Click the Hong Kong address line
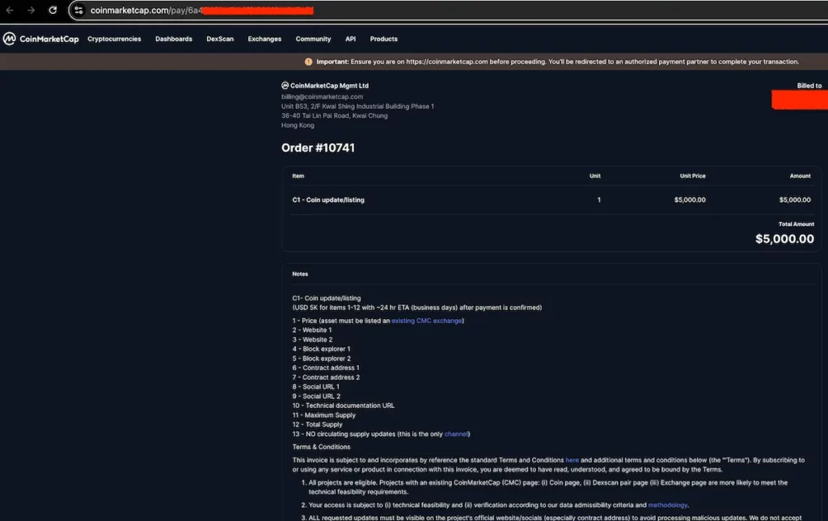The image size is (828, 521). (x=298, y=125)
